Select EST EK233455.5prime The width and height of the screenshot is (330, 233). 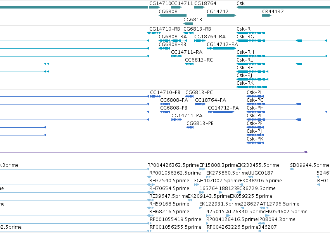258,165
